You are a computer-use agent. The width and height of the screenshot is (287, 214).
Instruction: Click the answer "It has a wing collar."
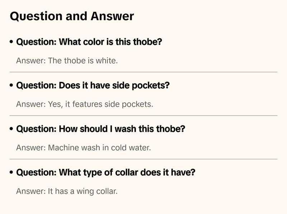[67, 191]
